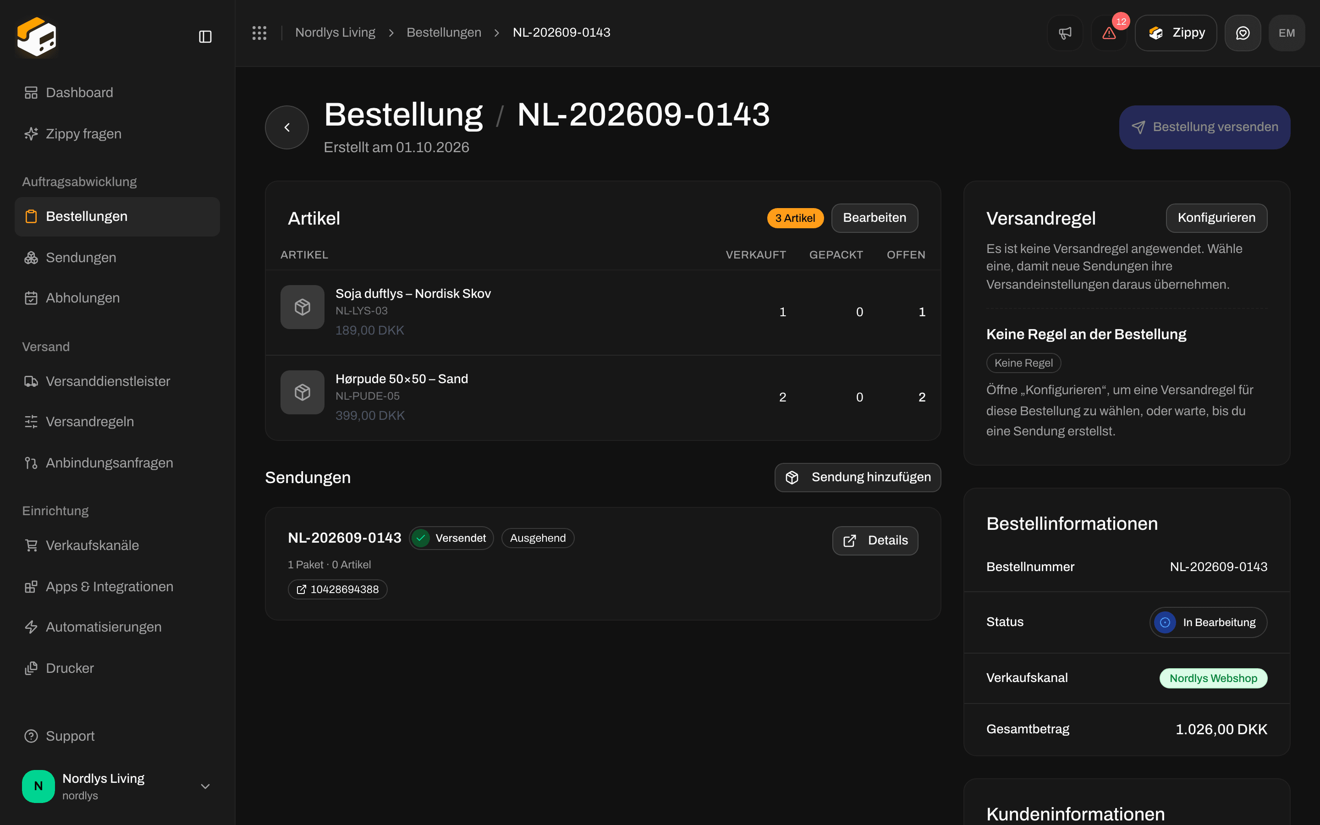Open the alerts icon with 12 badge
The image size is (1320, 825).
[x=1109, y=33]
